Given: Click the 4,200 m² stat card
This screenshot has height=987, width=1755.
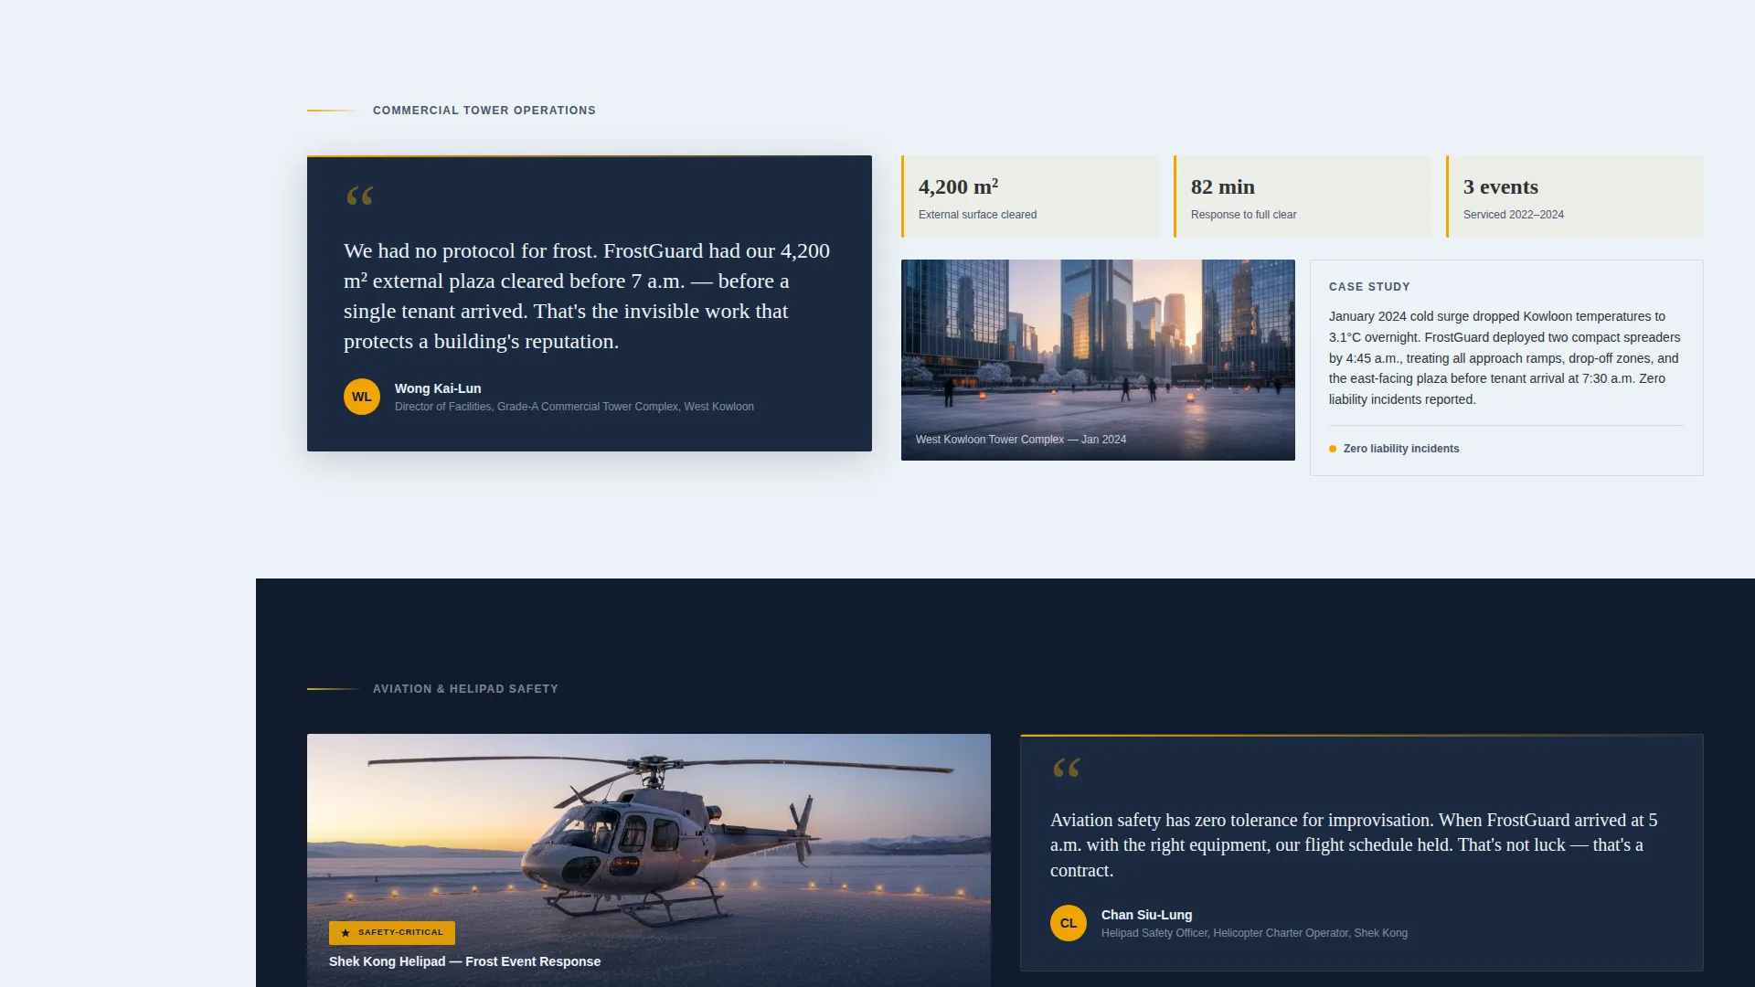Looking at the screenshot, I should tap(1030, 196).
